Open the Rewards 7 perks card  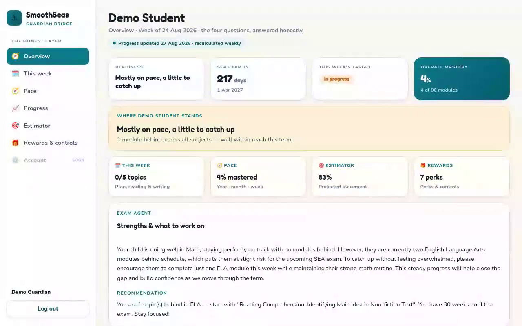coord(462,176)
